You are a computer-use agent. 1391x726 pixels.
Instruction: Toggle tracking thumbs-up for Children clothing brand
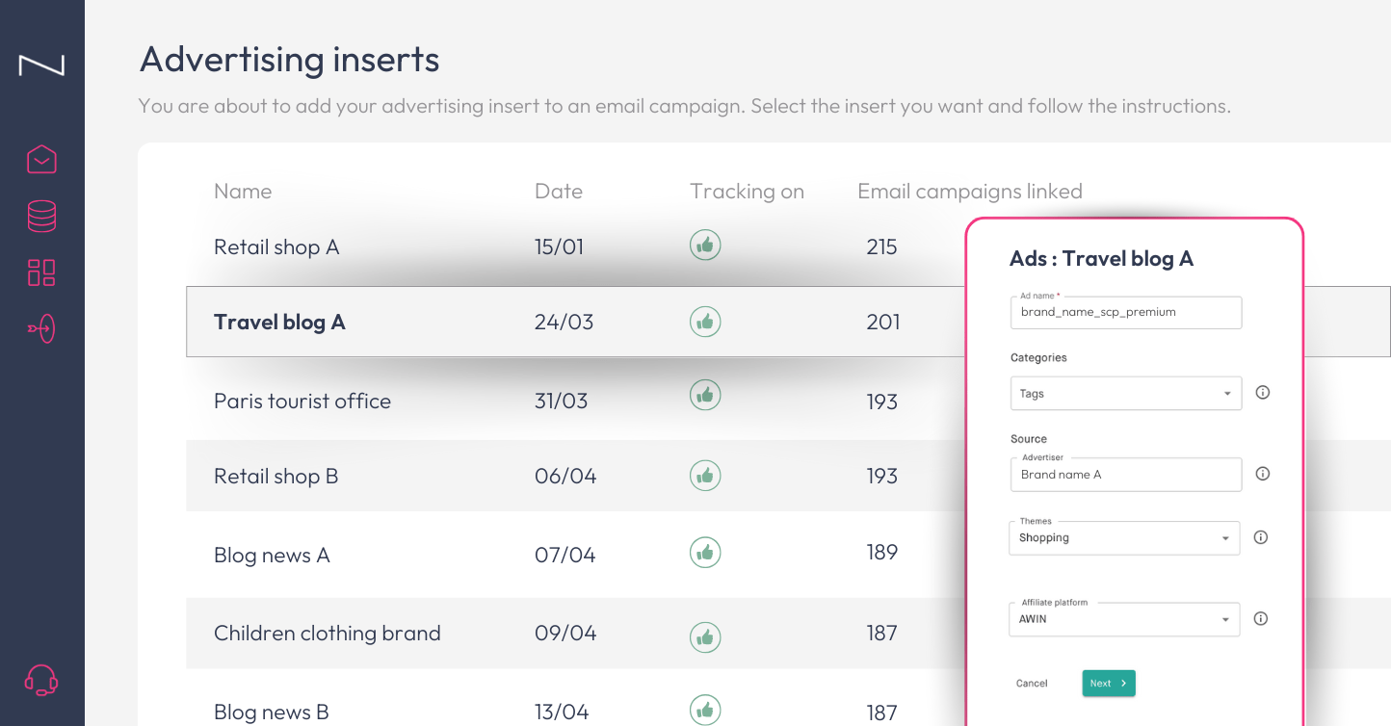(x=705, y=636)
